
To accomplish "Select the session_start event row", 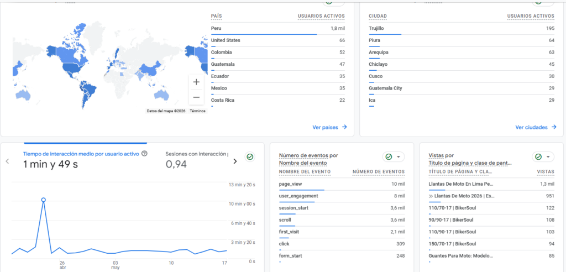I will coord(342,208).
